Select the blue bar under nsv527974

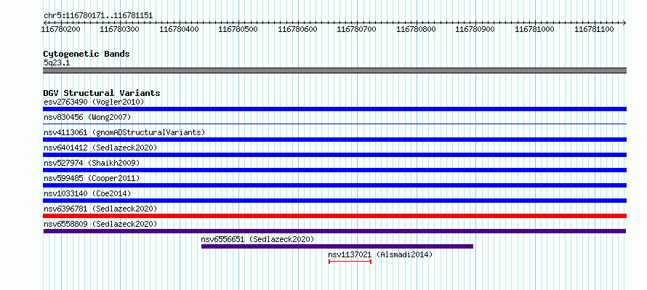tap(335, 170)
